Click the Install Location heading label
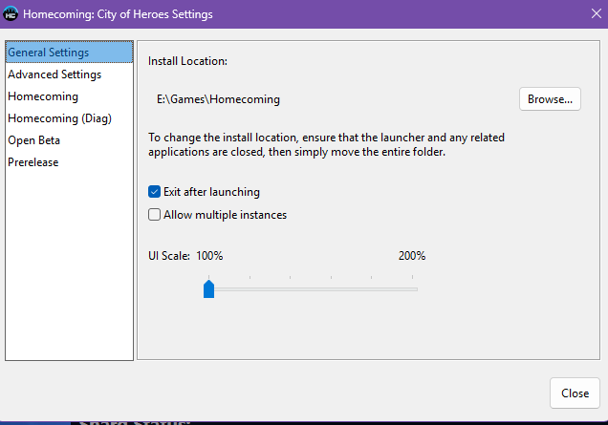Screen dimensions: 608x425 click(x=187, y=61)
